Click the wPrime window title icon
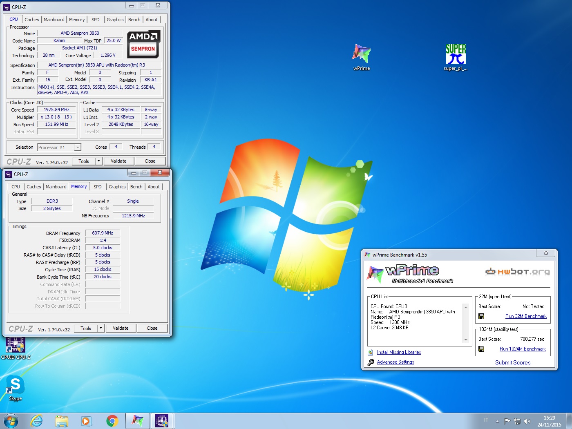The height and width of the screenshot is (429, 572). pos(368,255)
